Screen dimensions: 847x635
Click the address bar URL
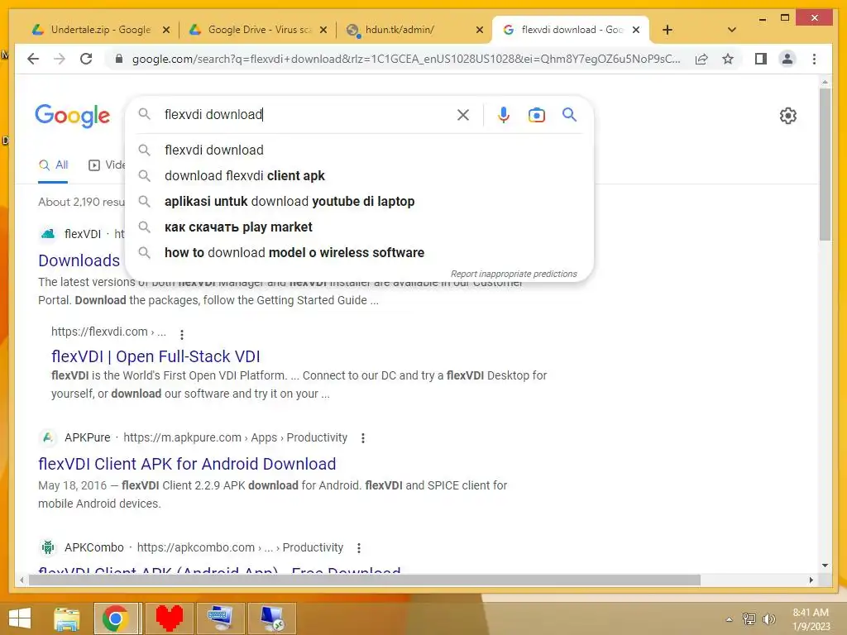405,59
